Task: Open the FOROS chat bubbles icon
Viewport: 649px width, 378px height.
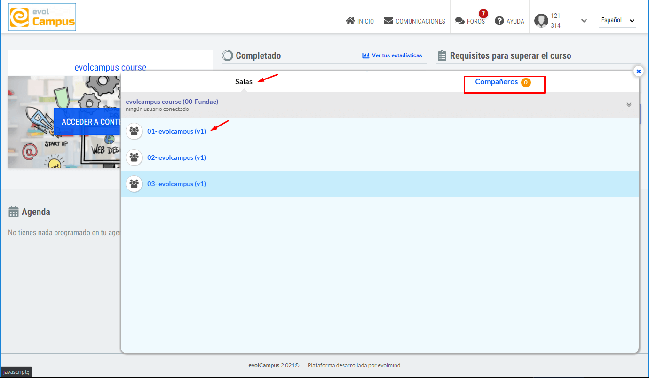Action: 459,21
